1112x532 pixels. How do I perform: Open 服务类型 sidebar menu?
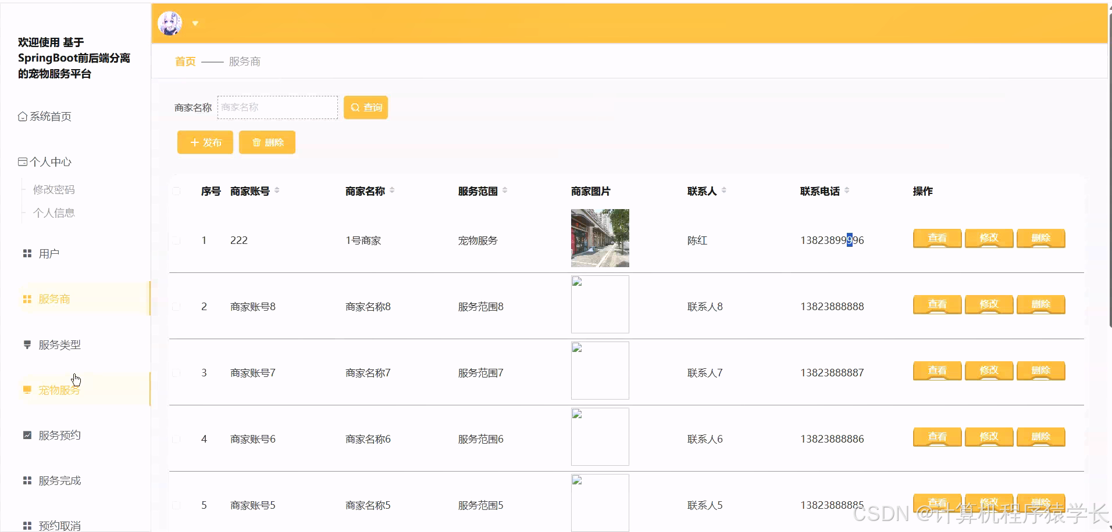point(59,345)
